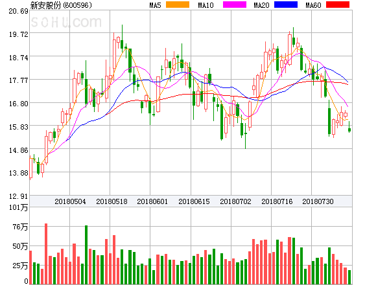The image size is (389, 285).
Task: Click the 17.77 price axis label
Action: pyautogui.click(x=18, y=80)
